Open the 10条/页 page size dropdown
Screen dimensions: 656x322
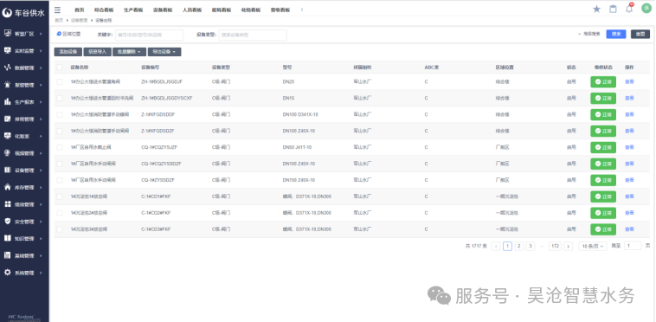593,247
